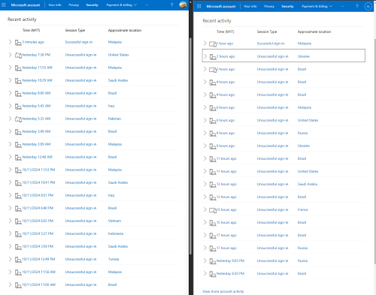Click 'Successful sign-in' for '3 minutes ago' row
Image resolution: width=376 pixels, height=295 pixels.
click(x=79, y=42)
